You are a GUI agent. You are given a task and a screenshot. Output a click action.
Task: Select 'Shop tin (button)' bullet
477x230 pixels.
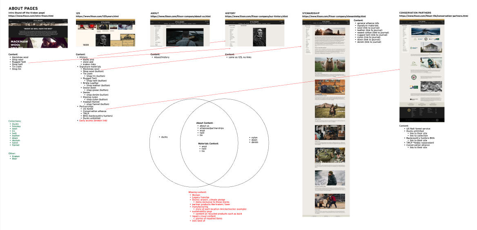96,76
